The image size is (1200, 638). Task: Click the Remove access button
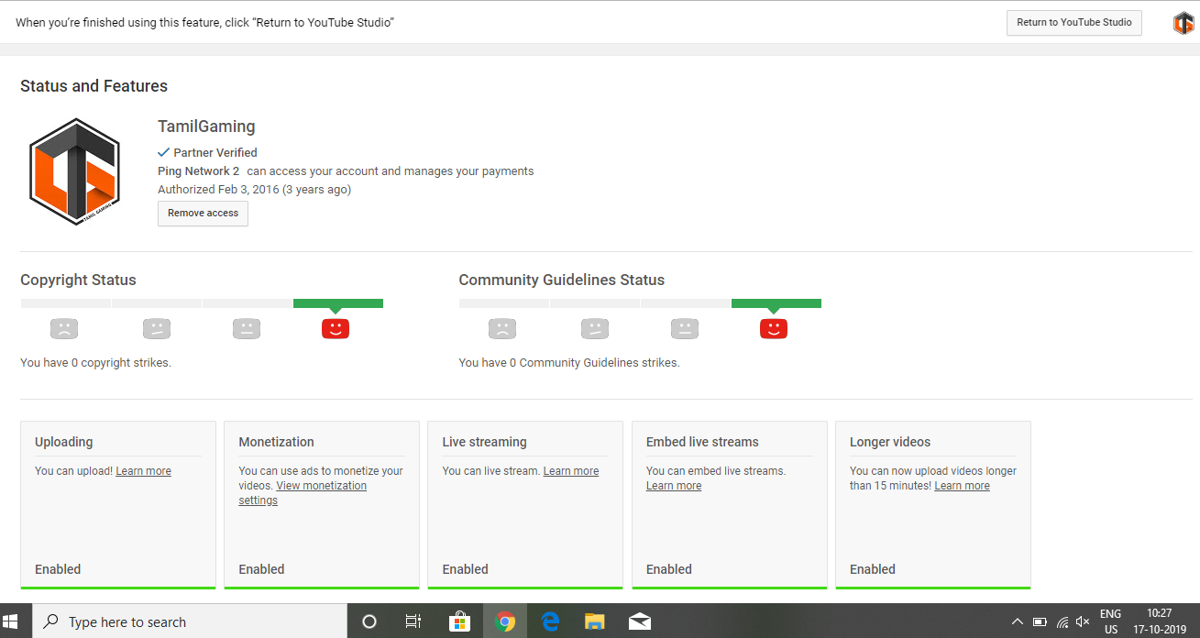tap(203, 214)
